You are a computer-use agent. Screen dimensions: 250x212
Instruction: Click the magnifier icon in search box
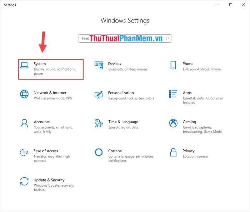(x=167, y=38)
